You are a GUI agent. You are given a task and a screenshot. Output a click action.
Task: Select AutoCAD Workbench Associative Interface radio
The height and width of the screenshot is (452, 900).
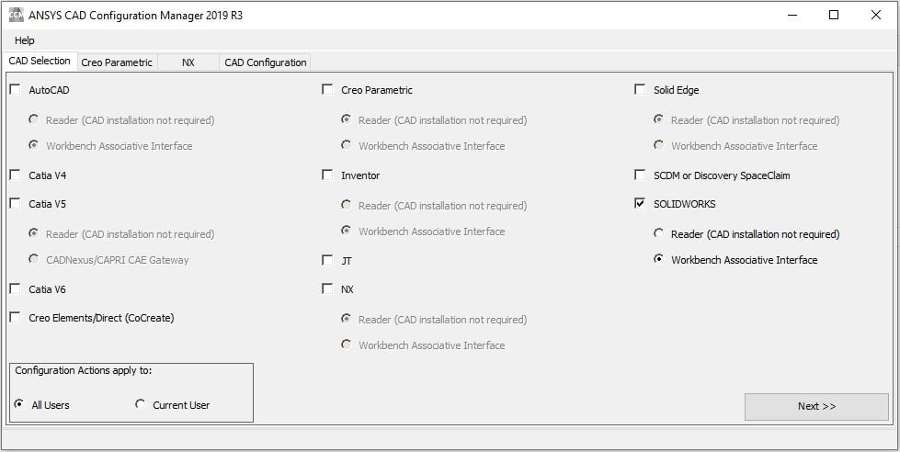(x=34, y=146)
